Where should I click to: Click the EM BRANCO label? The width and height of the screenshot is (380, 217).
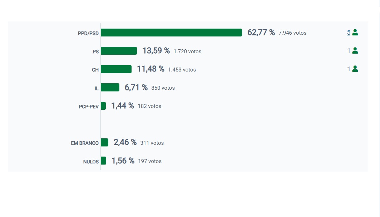pyautogui.click(x=85, y=143)
